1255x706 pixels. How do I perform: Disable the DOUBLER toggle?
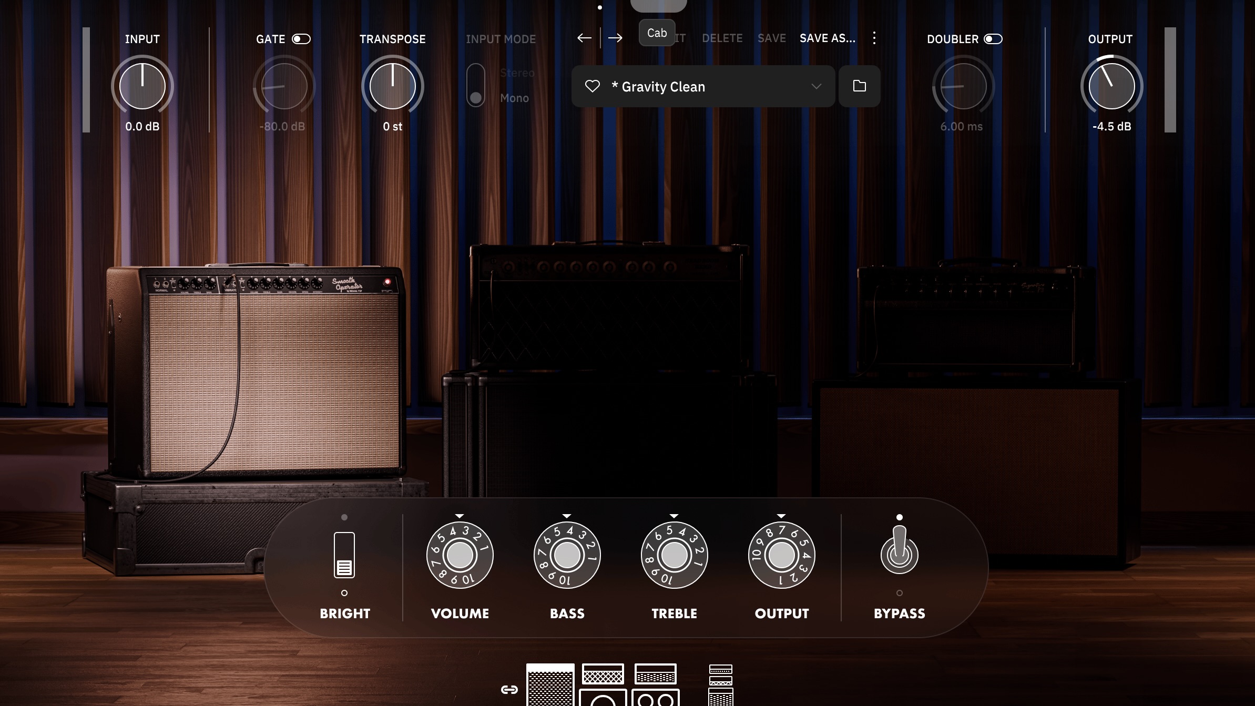click(x=993, y=38)
